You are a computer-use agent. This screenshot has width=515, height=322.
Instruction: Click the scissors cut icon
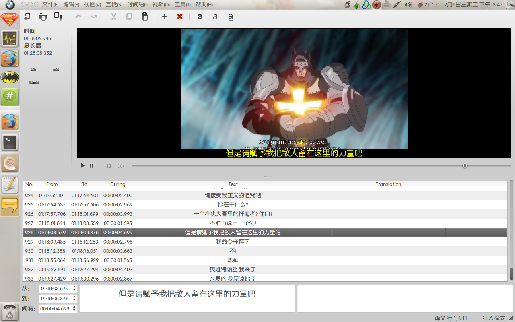point(114,17)
